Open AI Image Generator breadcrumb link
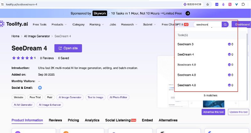 pyautogui.click(x=37, y=36)
